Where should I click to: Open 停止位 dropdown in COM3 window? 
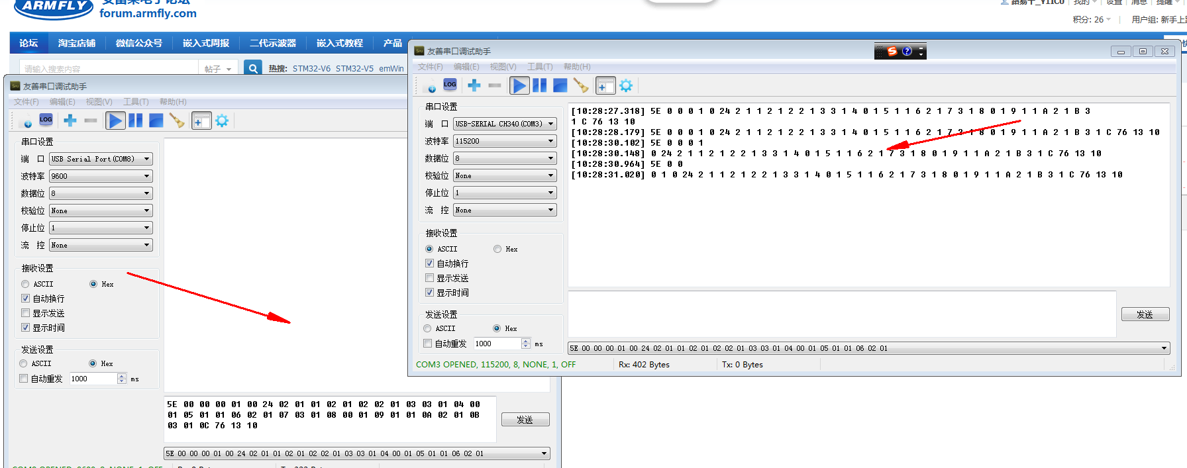click(505, 193)
